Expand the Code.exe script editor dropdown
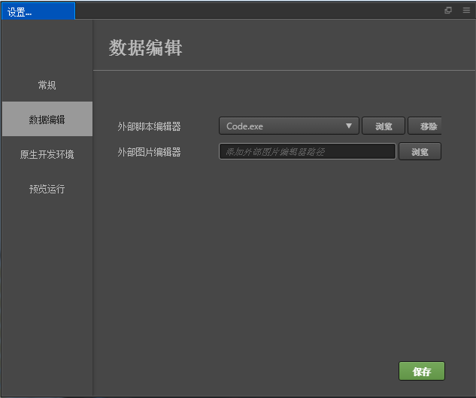This screenshot has height=398, width=476. click(x=289, y=126)
